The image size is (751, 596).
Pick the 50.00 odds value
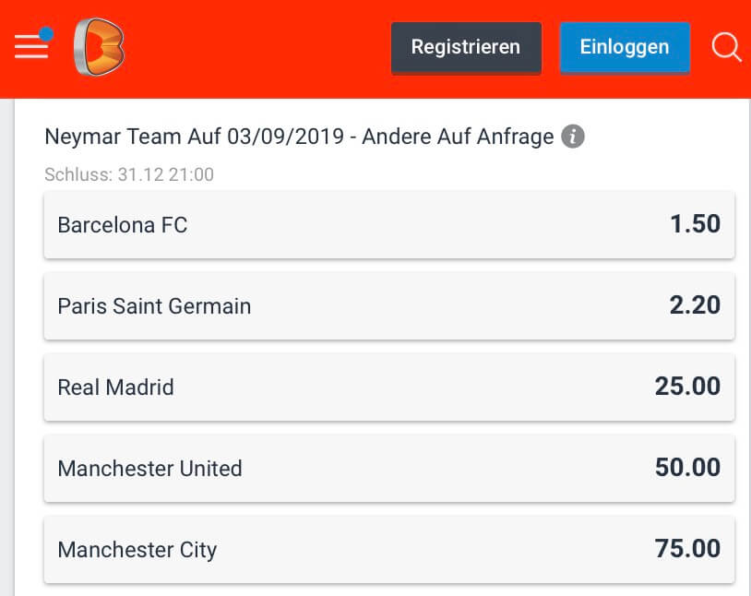tap(687, 468)
